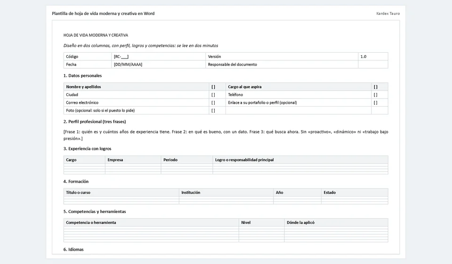Click the 'Fecha' cell
The image size is (452, 264).
88,64
